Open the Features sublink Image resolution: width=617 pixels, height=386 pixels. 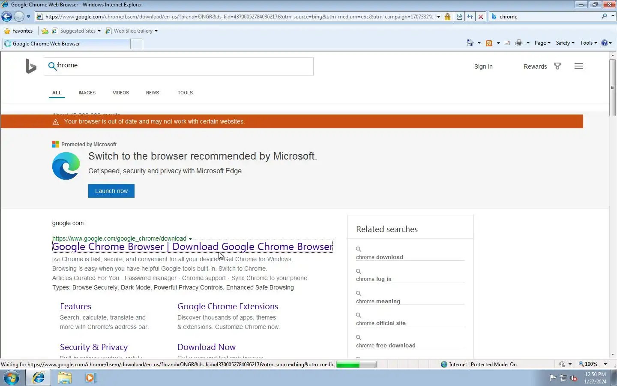[75, 306]
